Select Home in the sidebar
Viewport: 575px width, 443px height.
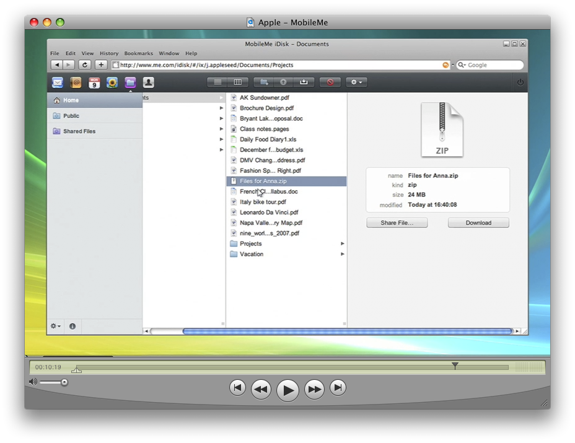(95, 100)
